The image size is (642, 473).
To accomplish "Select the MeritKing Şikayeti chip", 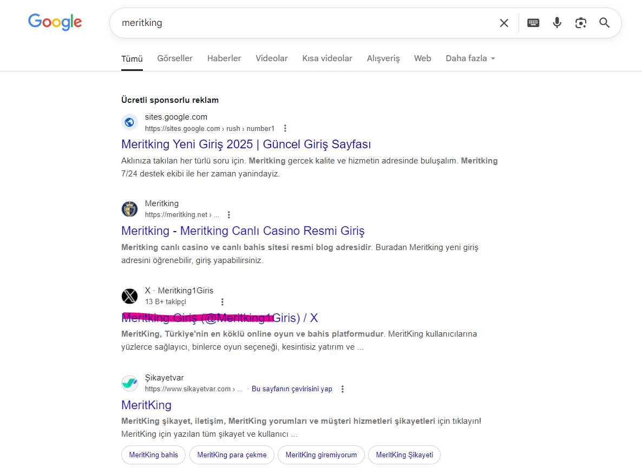I will click(x=404, y=455).
